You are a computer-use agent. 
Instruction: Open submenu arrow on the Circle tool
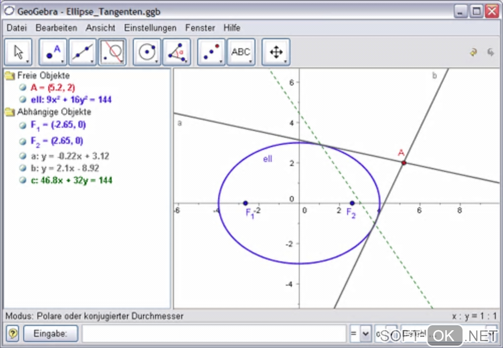coord(156,62)
